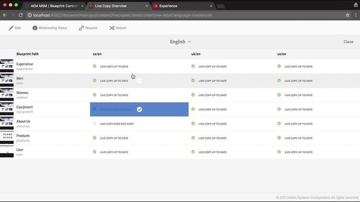Screen dimensions: 360x202
Task: Click green status icon for User uk/en
Action: (x=193, y=152)
